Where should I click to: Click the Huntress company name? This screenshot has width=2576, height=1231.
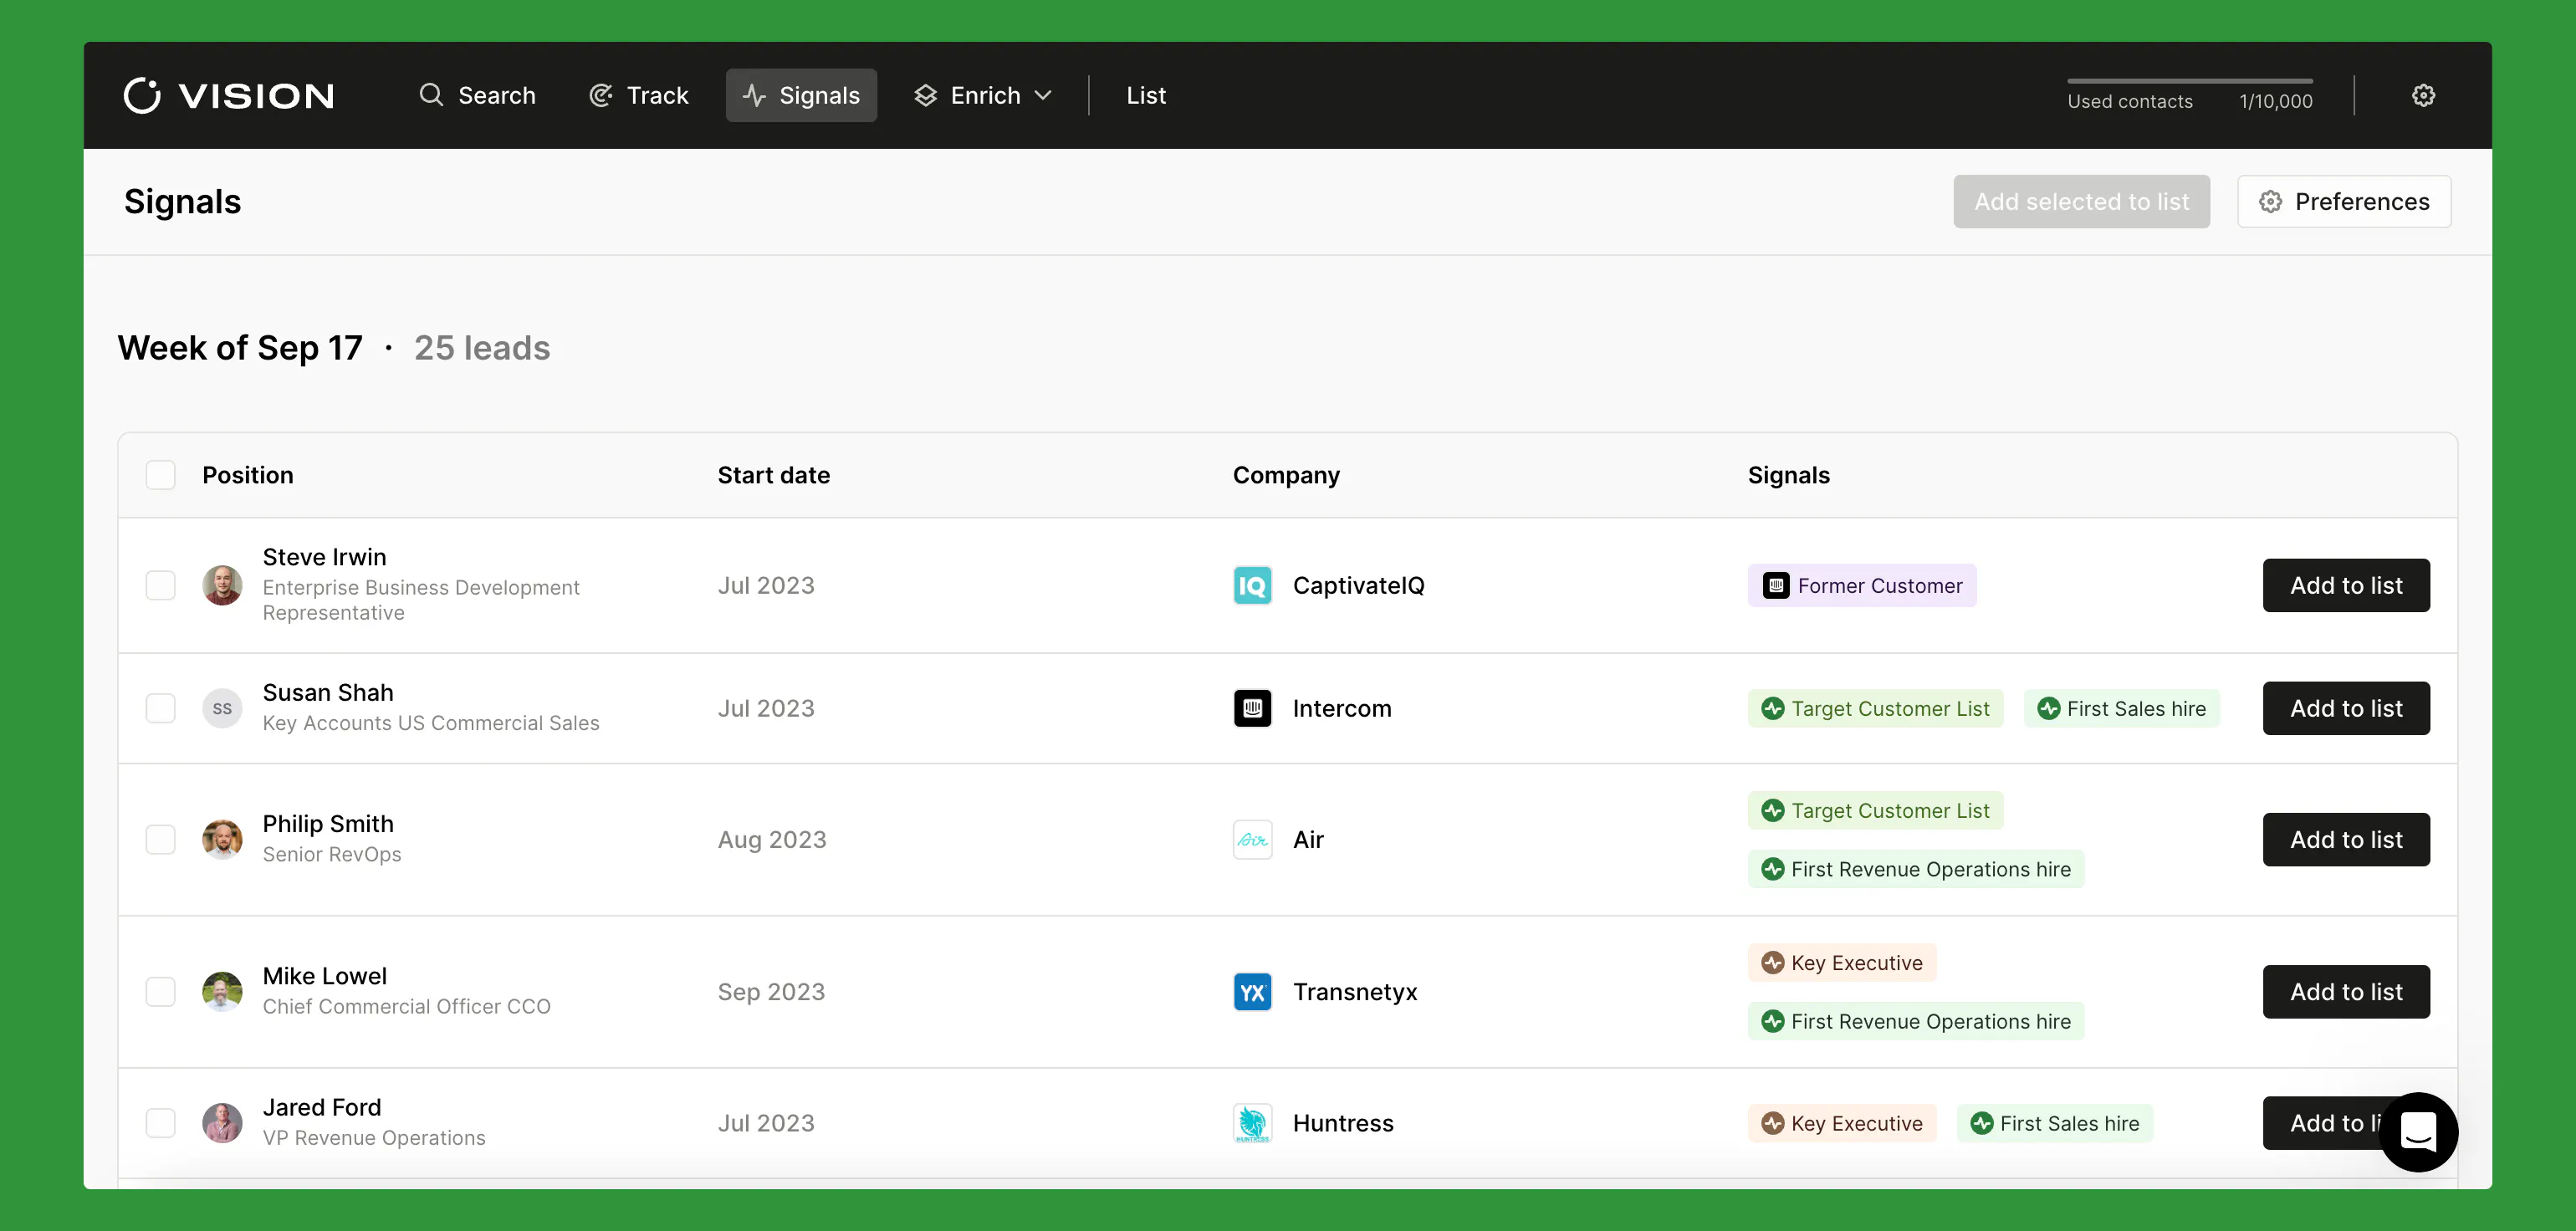coord(1343,1123)
